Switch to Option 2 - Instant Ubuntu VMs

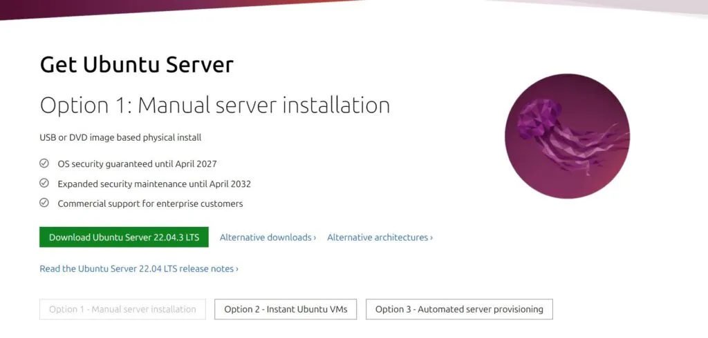286,309
